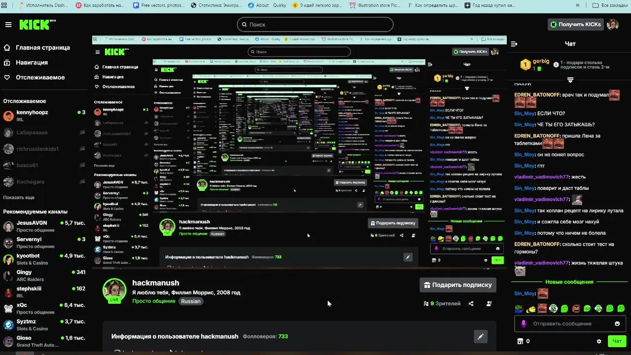
Task: Click the Получить KICKs button
Action: tap(576, 24)
